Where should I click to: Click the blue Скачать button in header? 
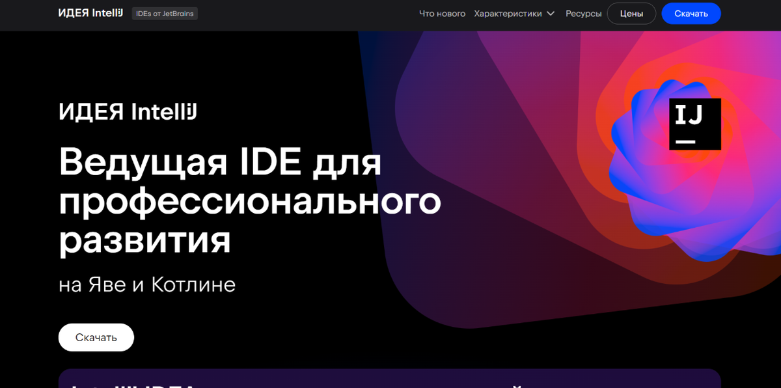click(691, 14)
